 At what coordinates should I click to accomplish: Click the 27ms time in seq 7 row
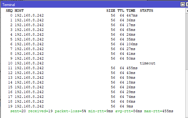click(x=131, y=49)
